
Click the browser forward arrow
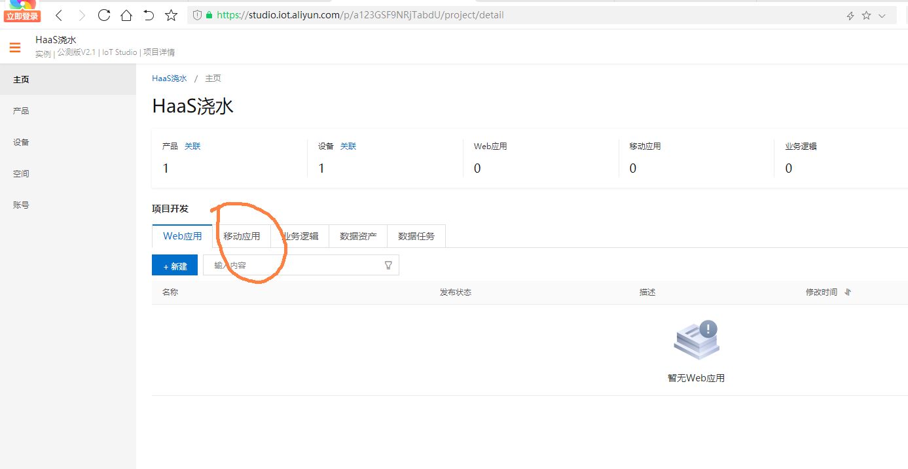coord(81,15)
